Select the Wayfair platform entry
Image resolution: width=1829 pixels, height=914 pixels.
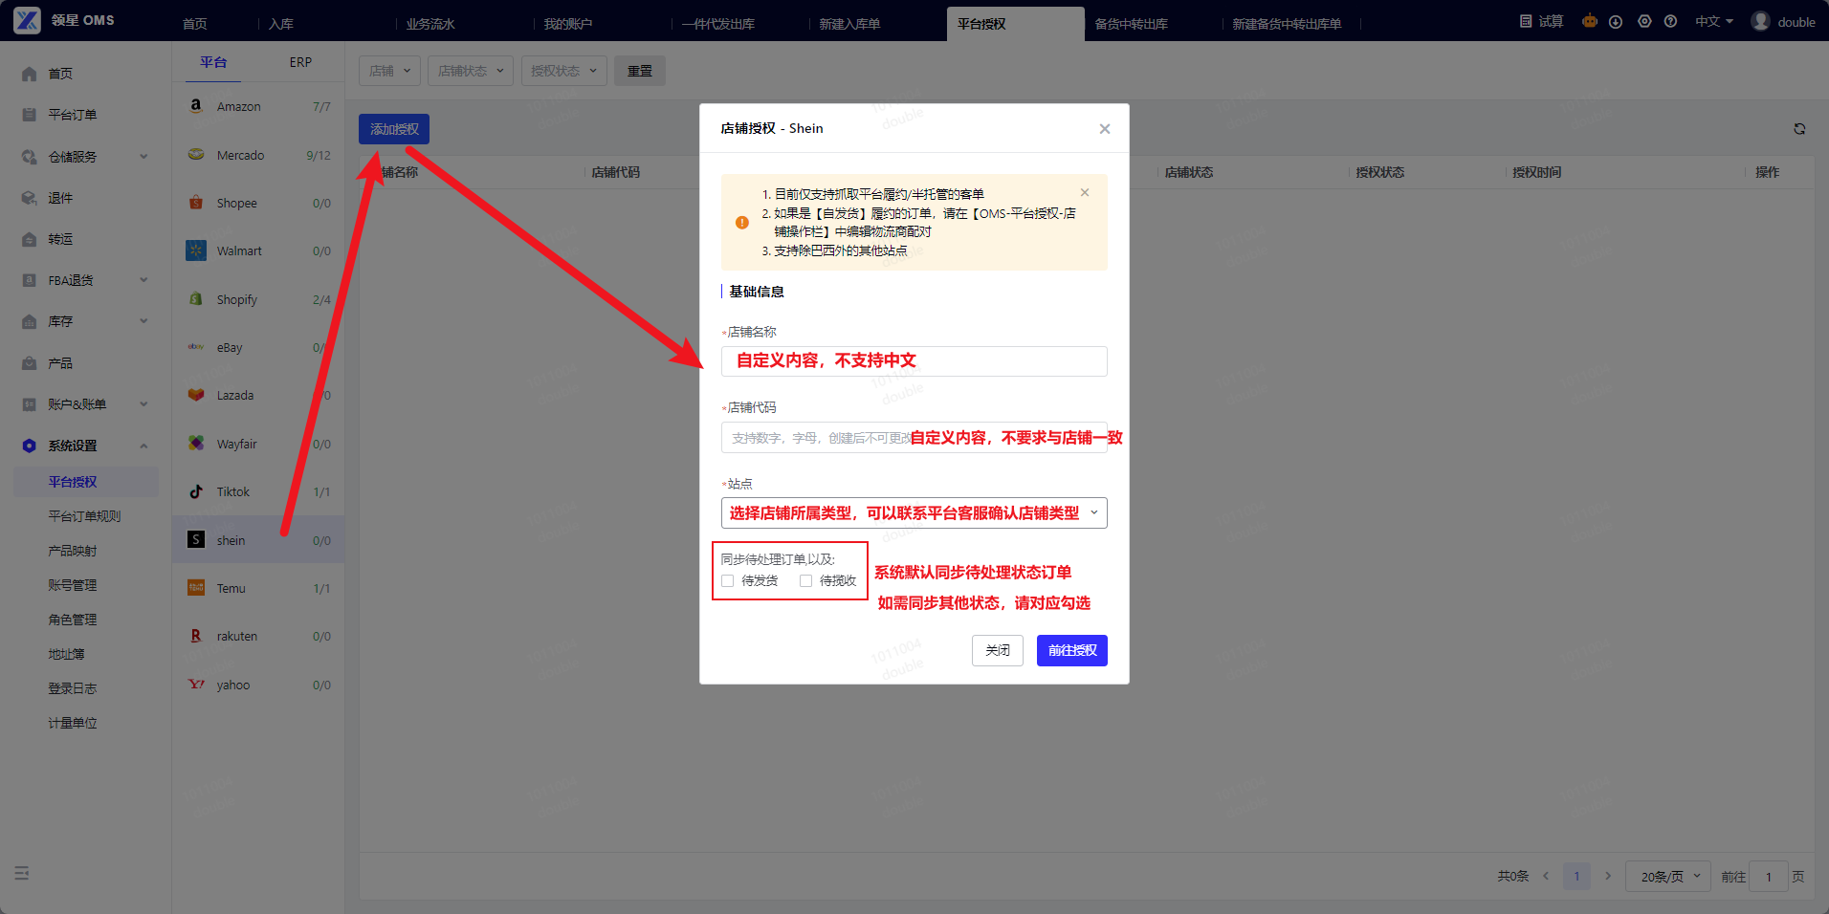(258, 444)
